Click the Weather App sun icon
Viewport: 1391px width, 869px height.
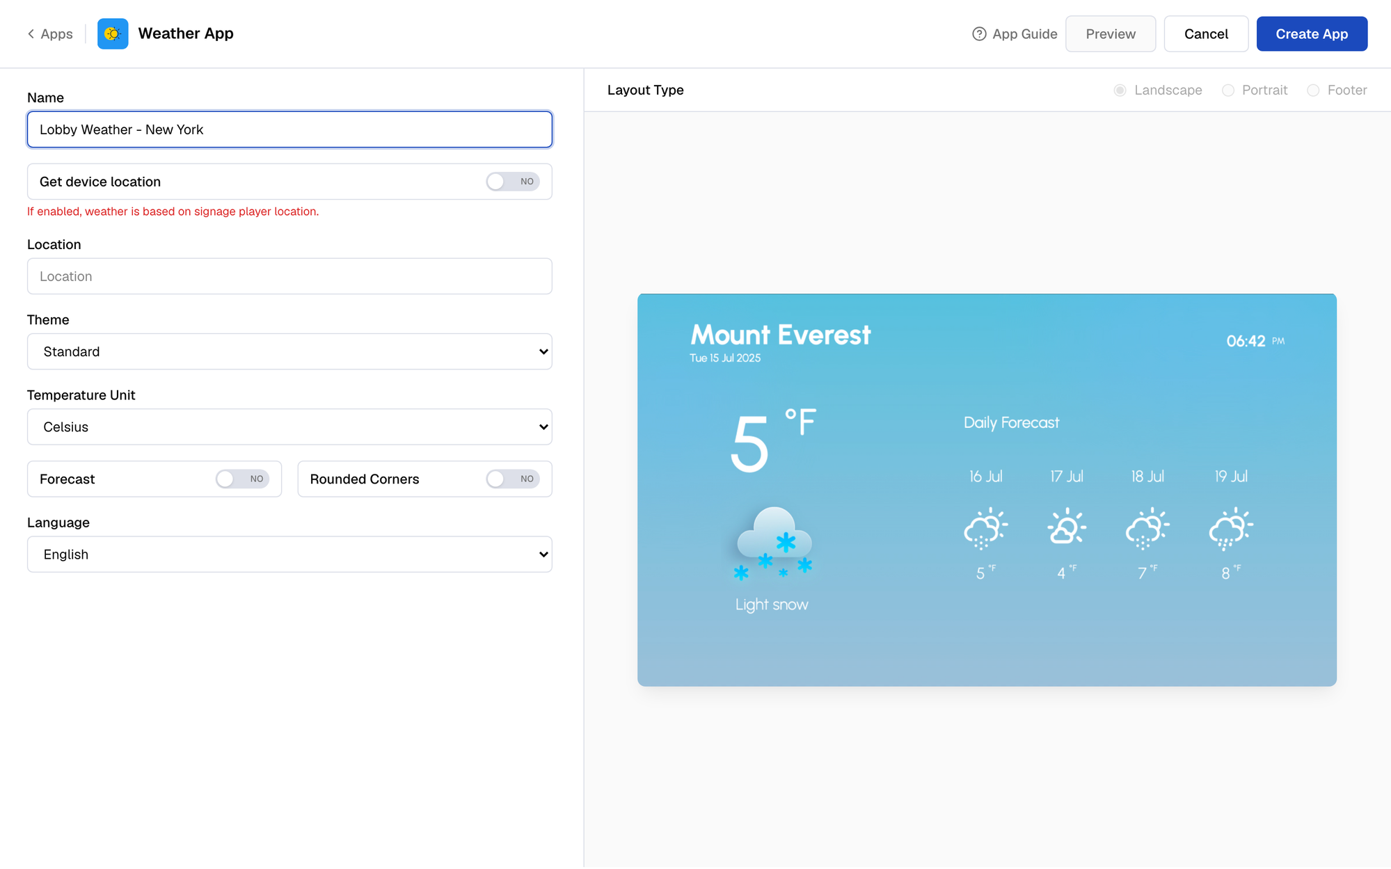coord(113,33)
